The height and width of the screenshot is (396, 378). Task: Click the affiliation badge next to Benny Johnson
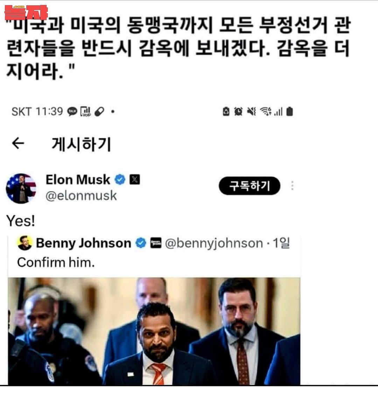coord(156,243)
